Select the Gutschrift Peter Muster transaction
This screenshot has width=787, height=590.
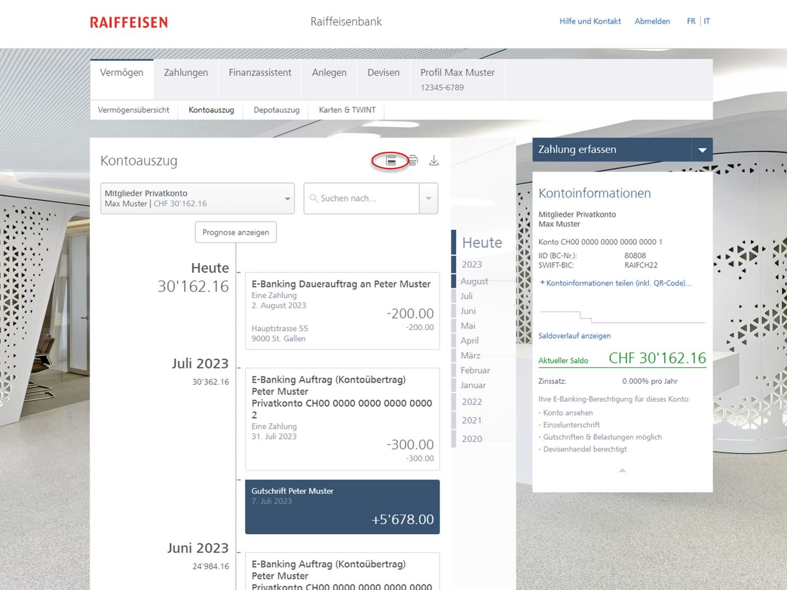(x=342, y=506)
